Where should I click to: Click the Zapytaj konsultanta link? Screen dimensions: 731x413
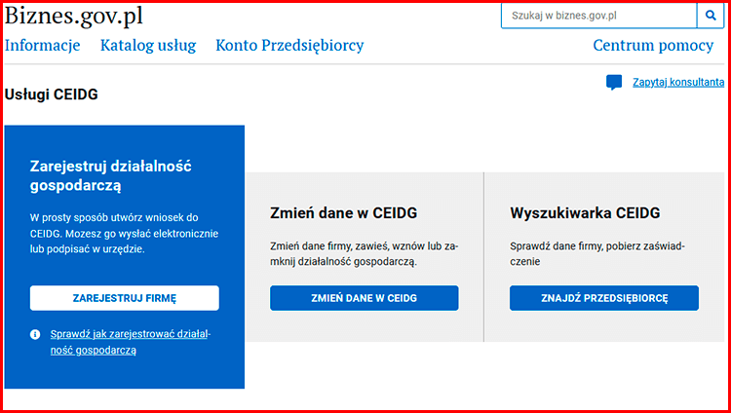click(x=677, y=83)
